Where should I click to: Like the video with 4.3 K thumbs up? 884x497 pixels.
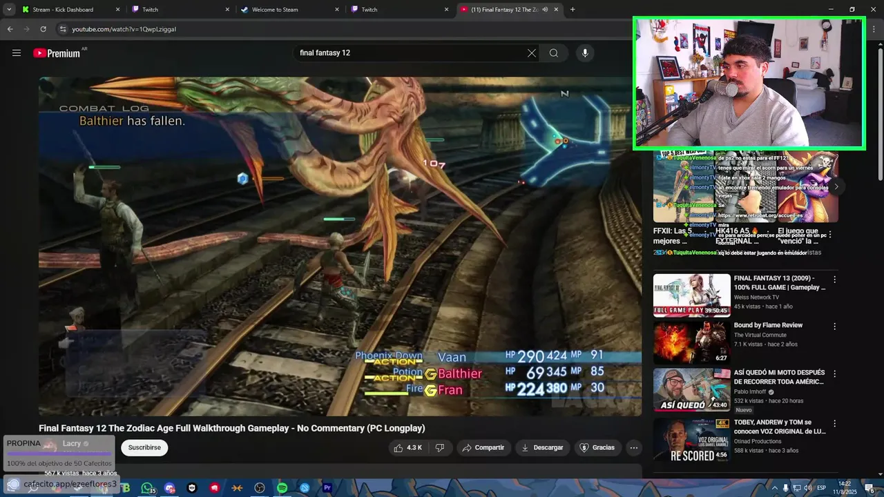[407, 448]
